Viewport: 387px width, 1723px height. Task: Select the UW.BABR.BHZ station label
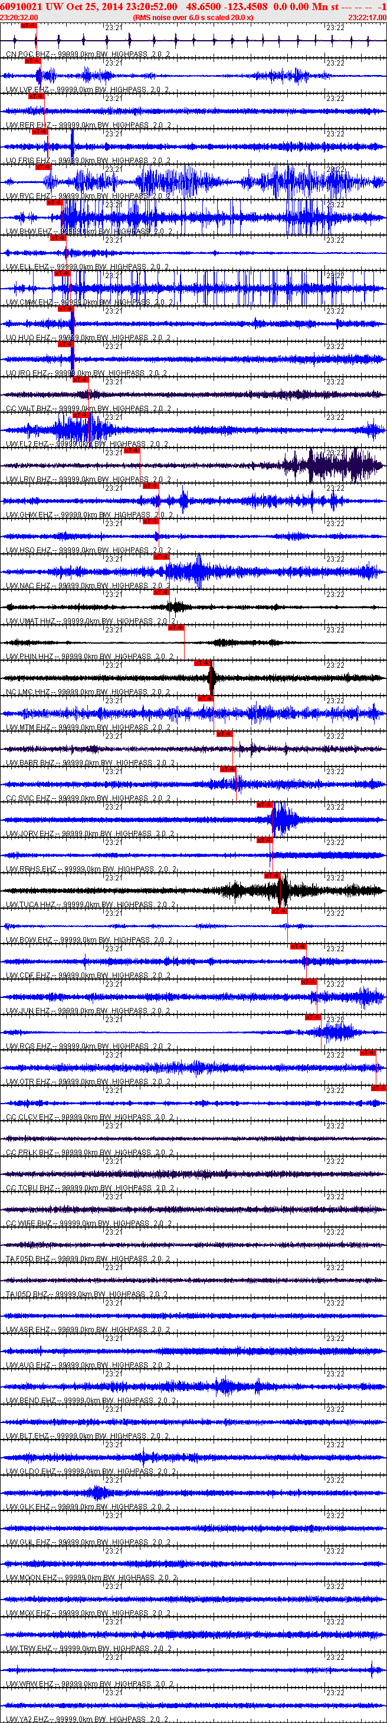point(90,763)
